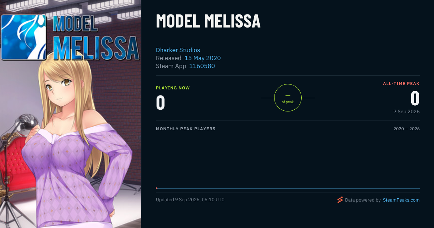Click the MODEL MELISSA page title
434x228 pixels.
(x=208, y=21)
